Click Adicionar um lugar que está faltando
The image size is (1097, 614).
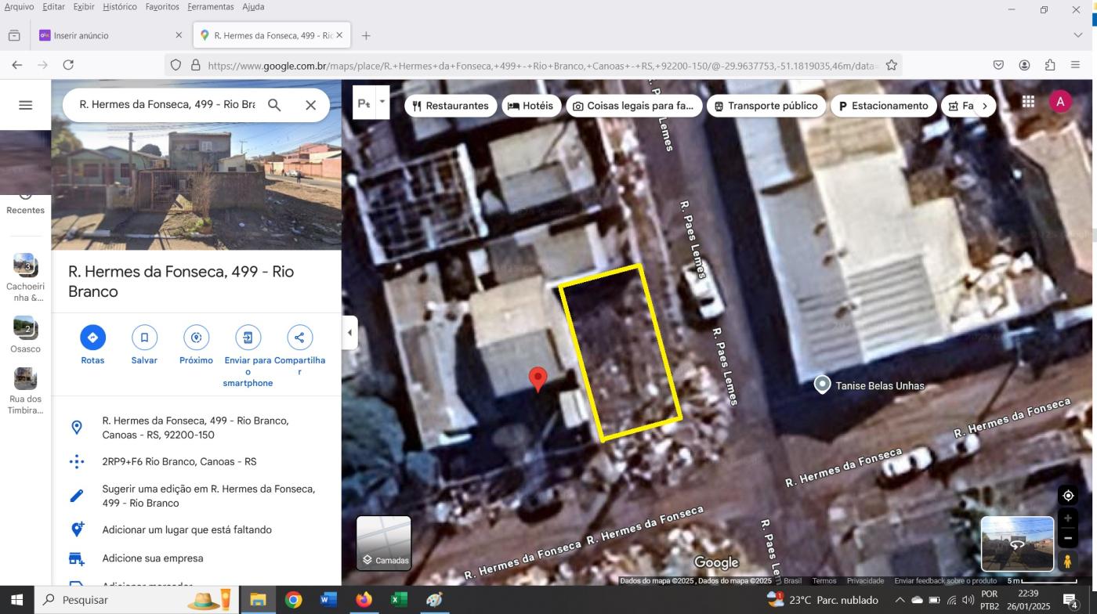click(x=186, y=530)
